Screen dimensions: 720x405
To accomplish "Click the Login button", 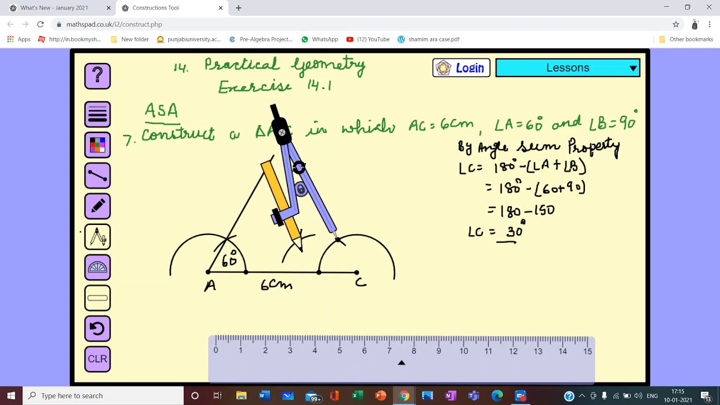I will pyautogui.click(x=461, y=68).
